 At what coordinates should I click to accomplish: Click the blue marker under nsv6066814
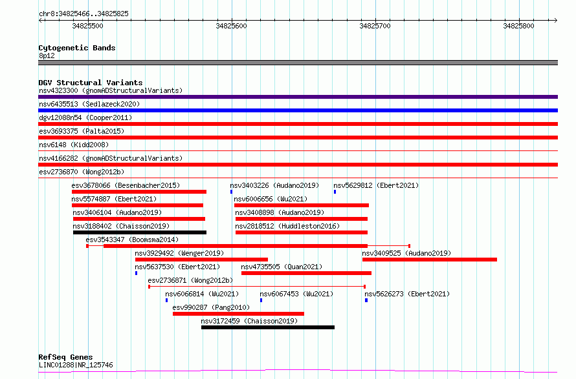coord(167,300)
